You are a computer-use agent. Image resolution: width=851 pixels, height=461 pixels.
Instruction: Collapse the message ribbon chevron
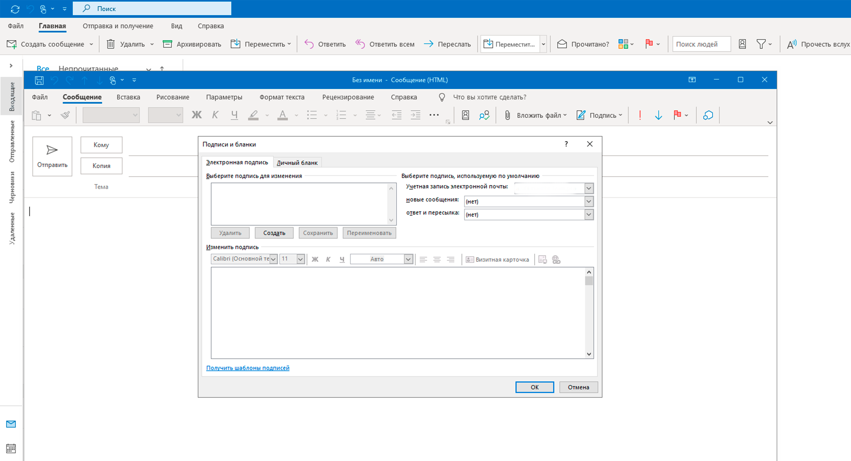(x=770, y=122)
